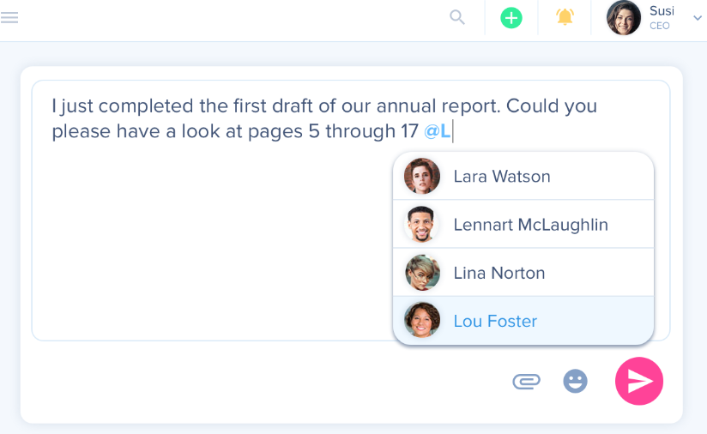
Task: Click Lina Norton's avatar image
Action: point(422,273)
